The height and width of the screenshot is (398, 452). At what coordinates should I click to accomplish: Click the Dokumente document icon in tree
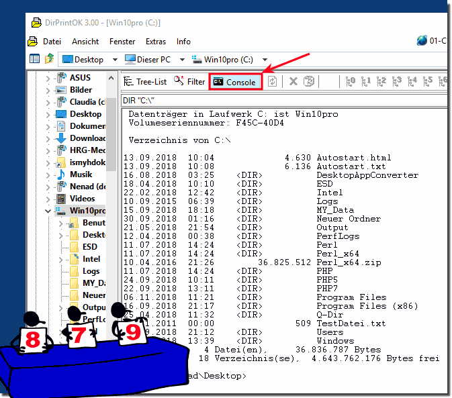click(x=61, y=126)
